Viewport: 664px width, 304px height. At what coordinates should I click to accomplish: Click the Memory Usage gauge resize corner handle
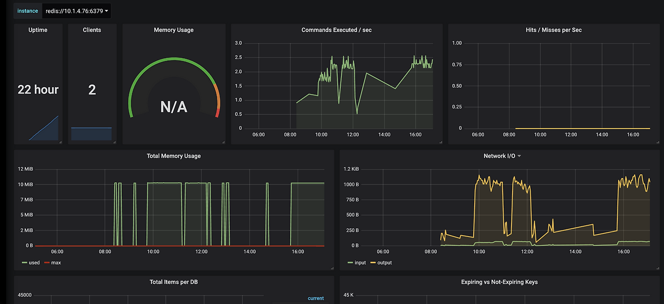[223, 142]
